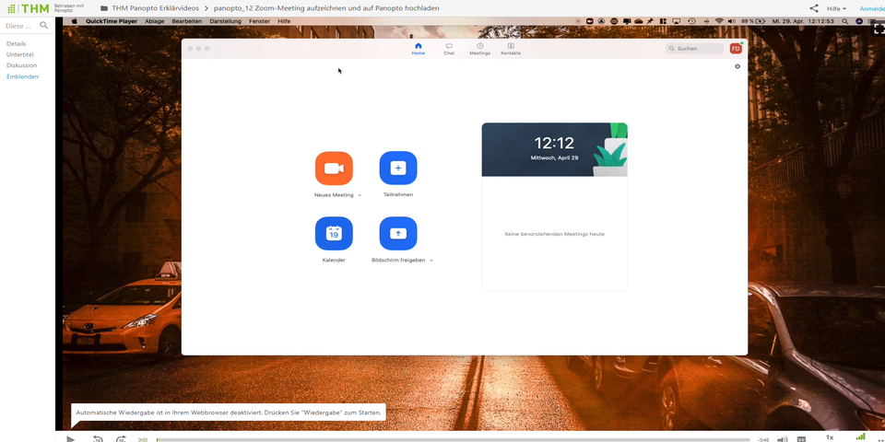Click the battery 89% indicator
885x442 pixels.
click(753, 21)
